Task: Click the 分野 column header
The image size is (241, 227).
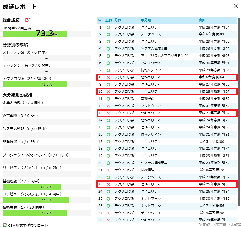Action: tap(118, 20)
